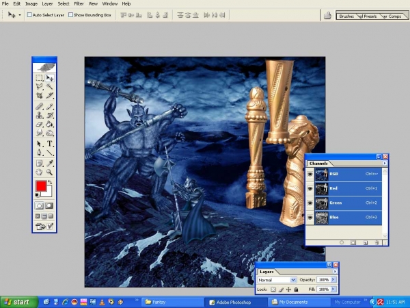The image size is (410, 308).
Task: Select the Blur tool
Action: point(39,133)
